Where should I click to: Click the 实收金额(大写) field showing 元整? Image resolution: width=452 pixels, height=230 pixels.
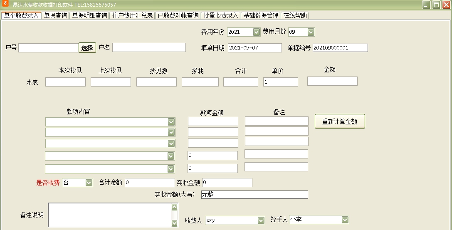(254, 195)
